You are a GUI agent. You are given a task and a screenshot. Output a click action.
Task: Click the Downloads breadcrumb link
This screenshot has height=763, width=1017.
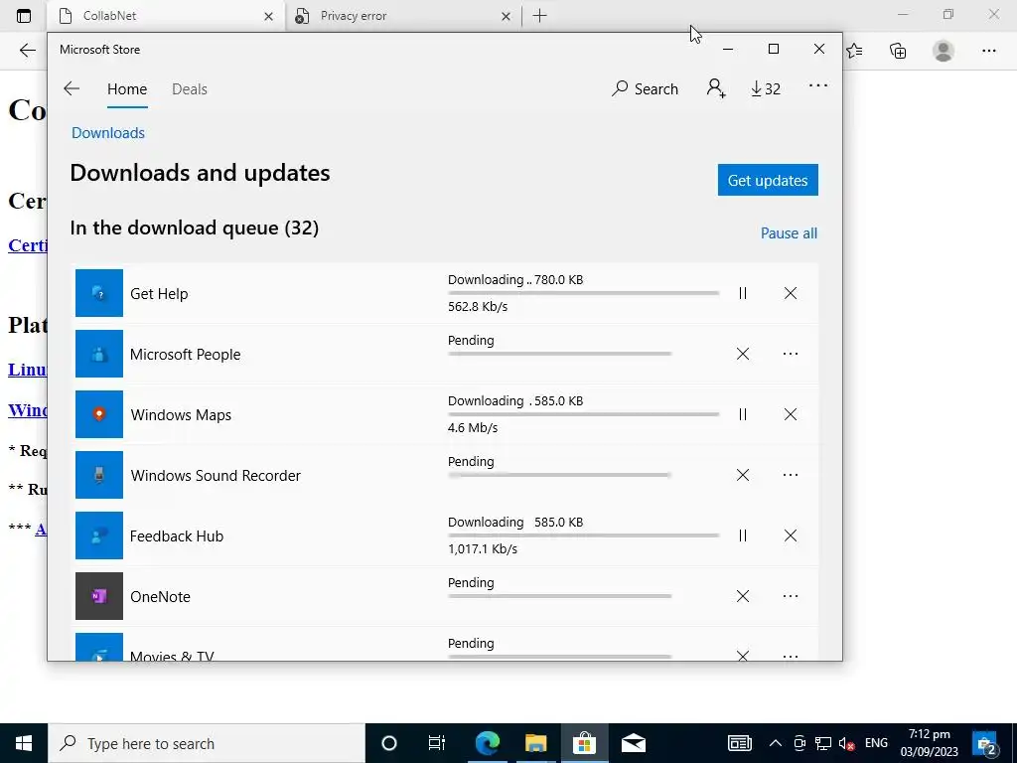tap(107, 133)
